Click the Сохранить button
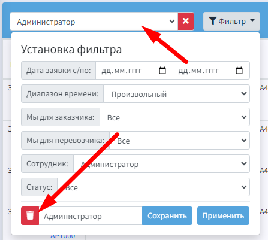Screen dimensions: 268x240 167,215
